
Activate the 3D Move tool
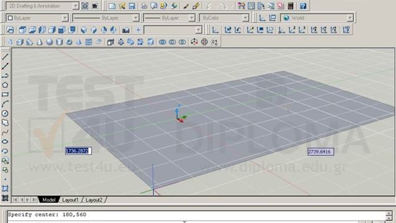coord(194,42)
